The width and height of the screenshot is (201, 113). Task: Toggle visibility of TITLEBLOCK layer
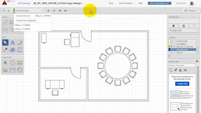coord(171,50)
